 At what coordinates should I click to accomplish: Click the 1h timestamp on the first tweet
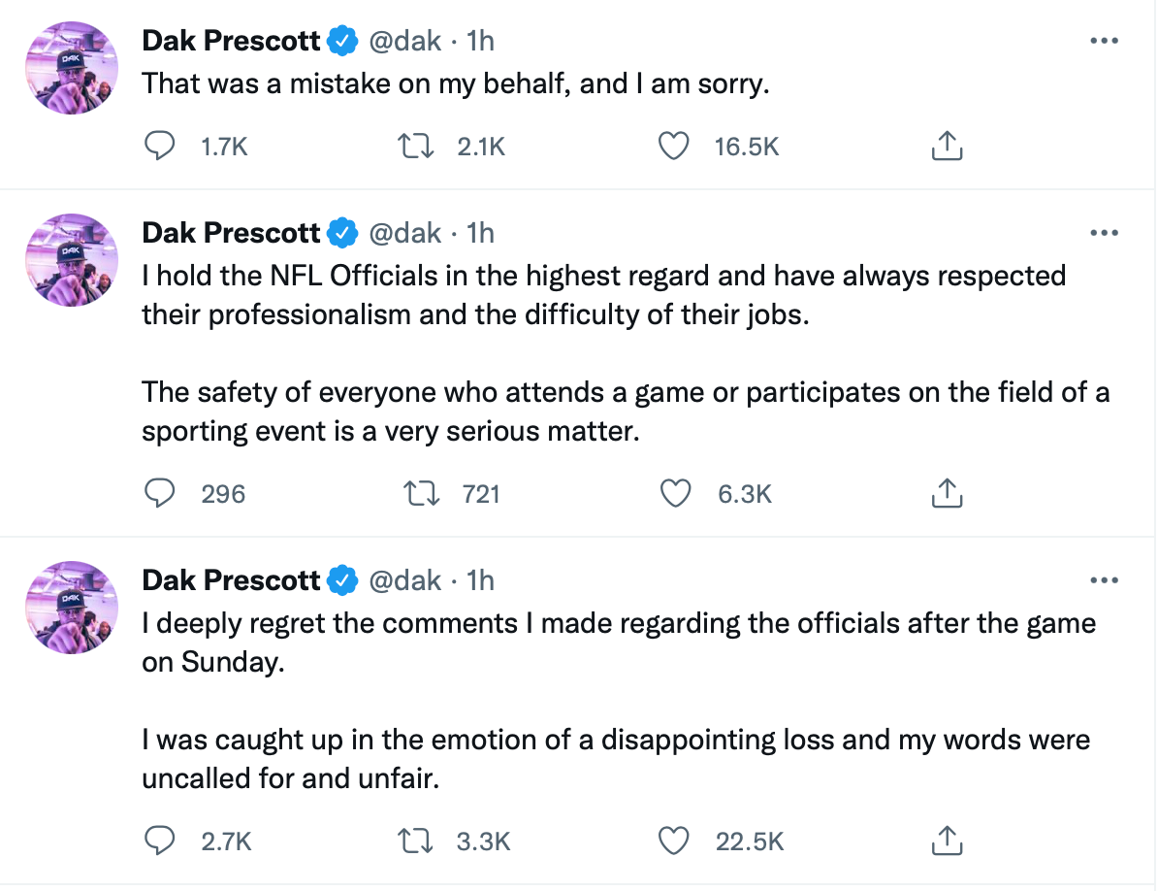pos(480,41)
